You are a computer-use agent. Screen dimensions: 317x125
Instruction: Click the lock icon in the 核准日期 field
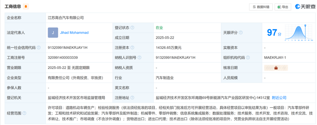click(276, 68)
